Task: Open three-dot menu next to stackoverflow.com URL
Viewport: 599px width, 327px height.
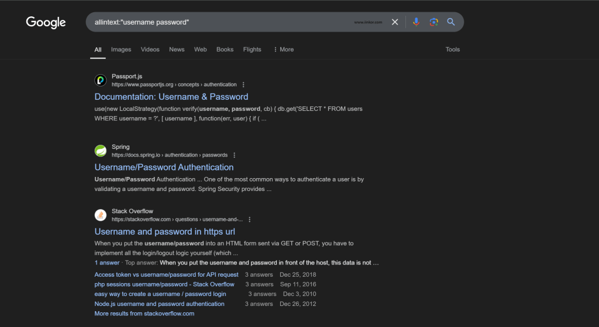Action: click(249, 220)
